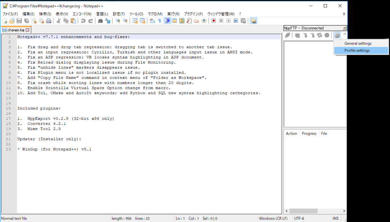Click the Action column header
Screen dimensions: 390x222
tap(291, 133)
